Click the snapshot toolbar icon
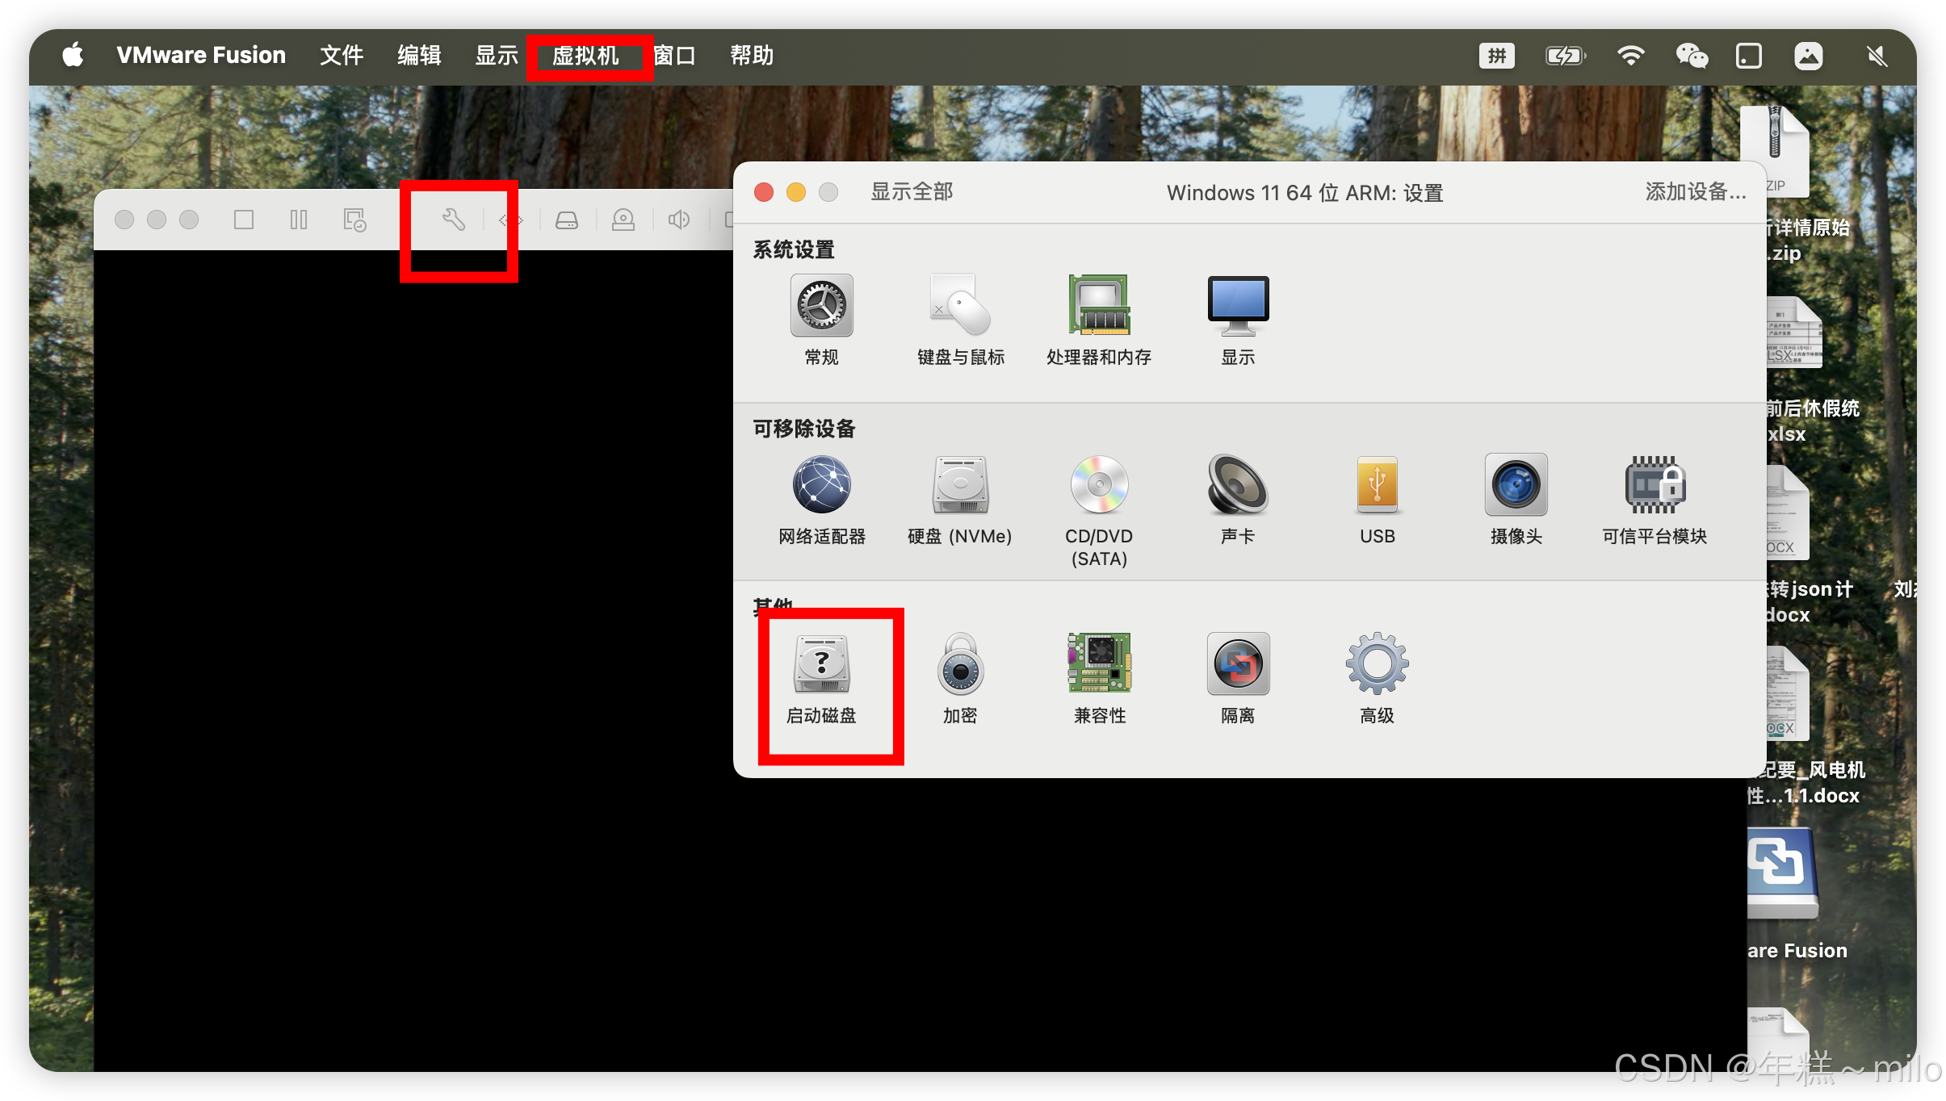 click(x=354, y=220)
